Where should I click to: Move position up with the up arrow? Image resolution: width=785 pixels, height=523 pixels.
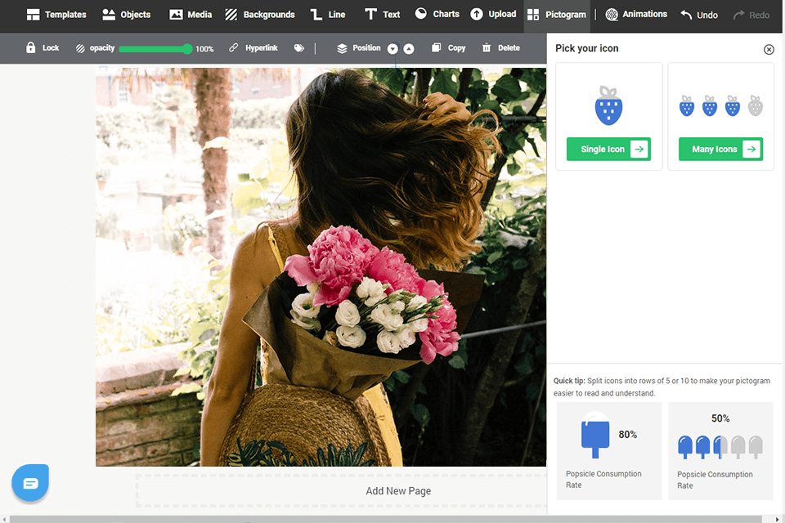click(409, 49)
